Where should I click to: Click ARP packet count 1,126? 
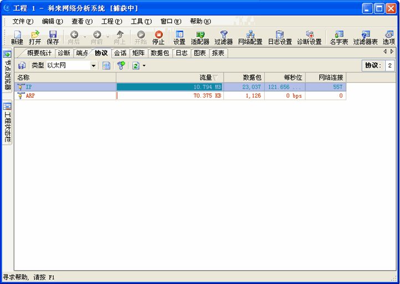(244, 96)
